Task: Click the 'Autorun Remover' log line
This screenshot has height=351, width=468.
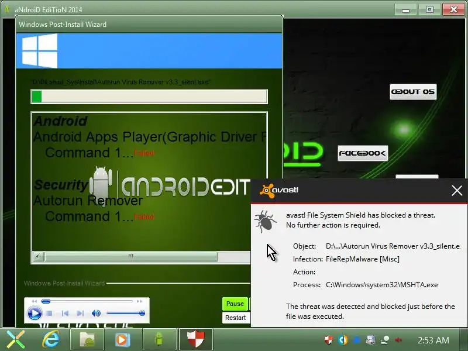Action: pos(88,201)
